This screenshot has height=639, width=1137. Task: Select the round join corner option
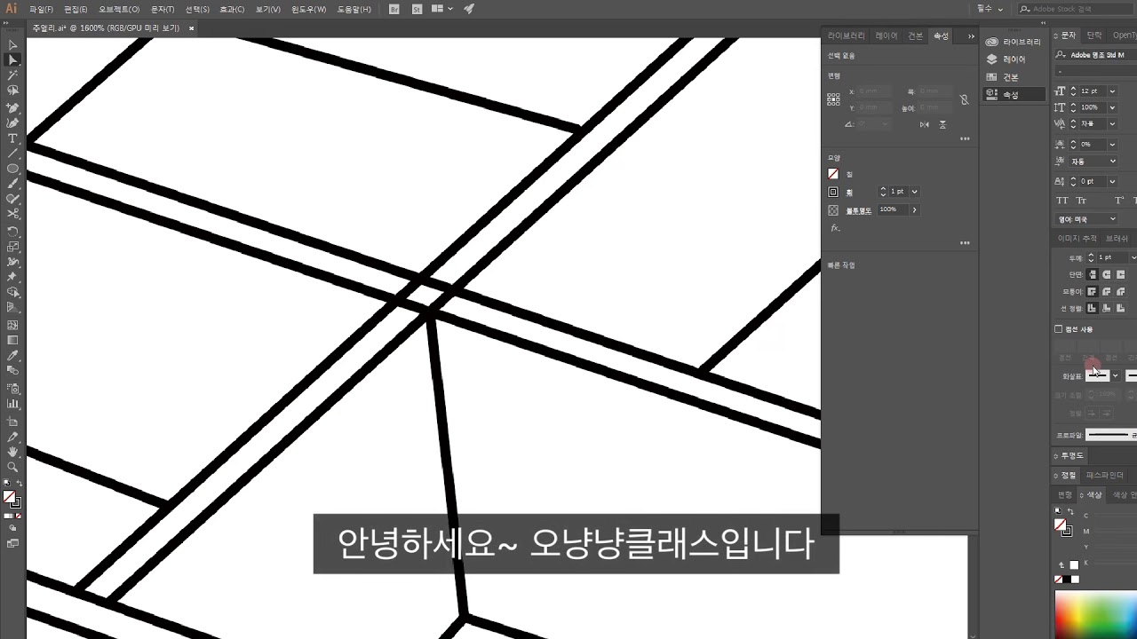pyautogui.click(x=1107, y=291)
